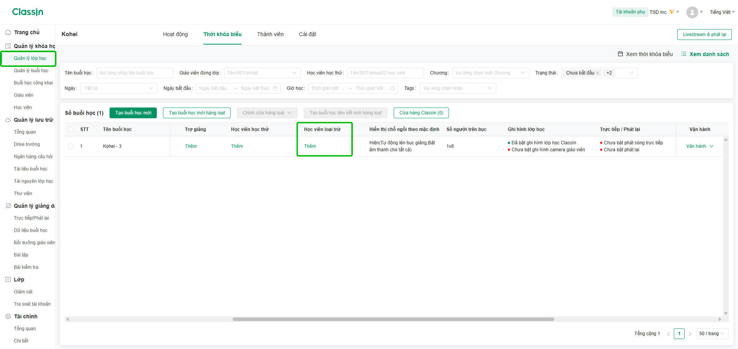Click the ClassIn logo
Image resolution: width=738 pixels, height=349 pixels.
[x=28, y=12]
